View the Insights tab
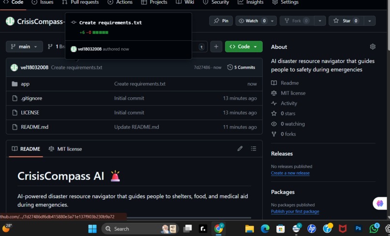The width and height of the screenshot is (390, 236). click(x=250, y=2)
